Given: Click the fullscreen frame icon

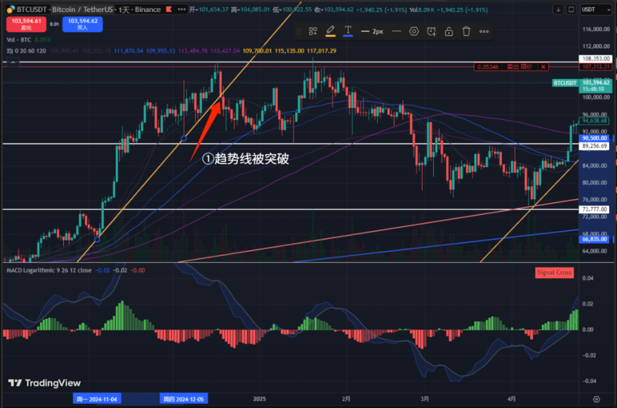Looking at the screenshot, I should click(x=571, y=10).
